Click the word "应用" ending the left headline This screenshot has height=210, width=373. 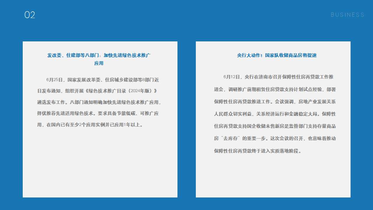(x=99, y=63)
